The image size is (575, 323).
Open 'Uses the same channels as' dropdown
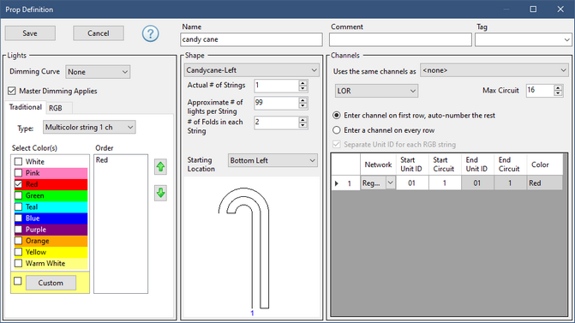(494, 70)
